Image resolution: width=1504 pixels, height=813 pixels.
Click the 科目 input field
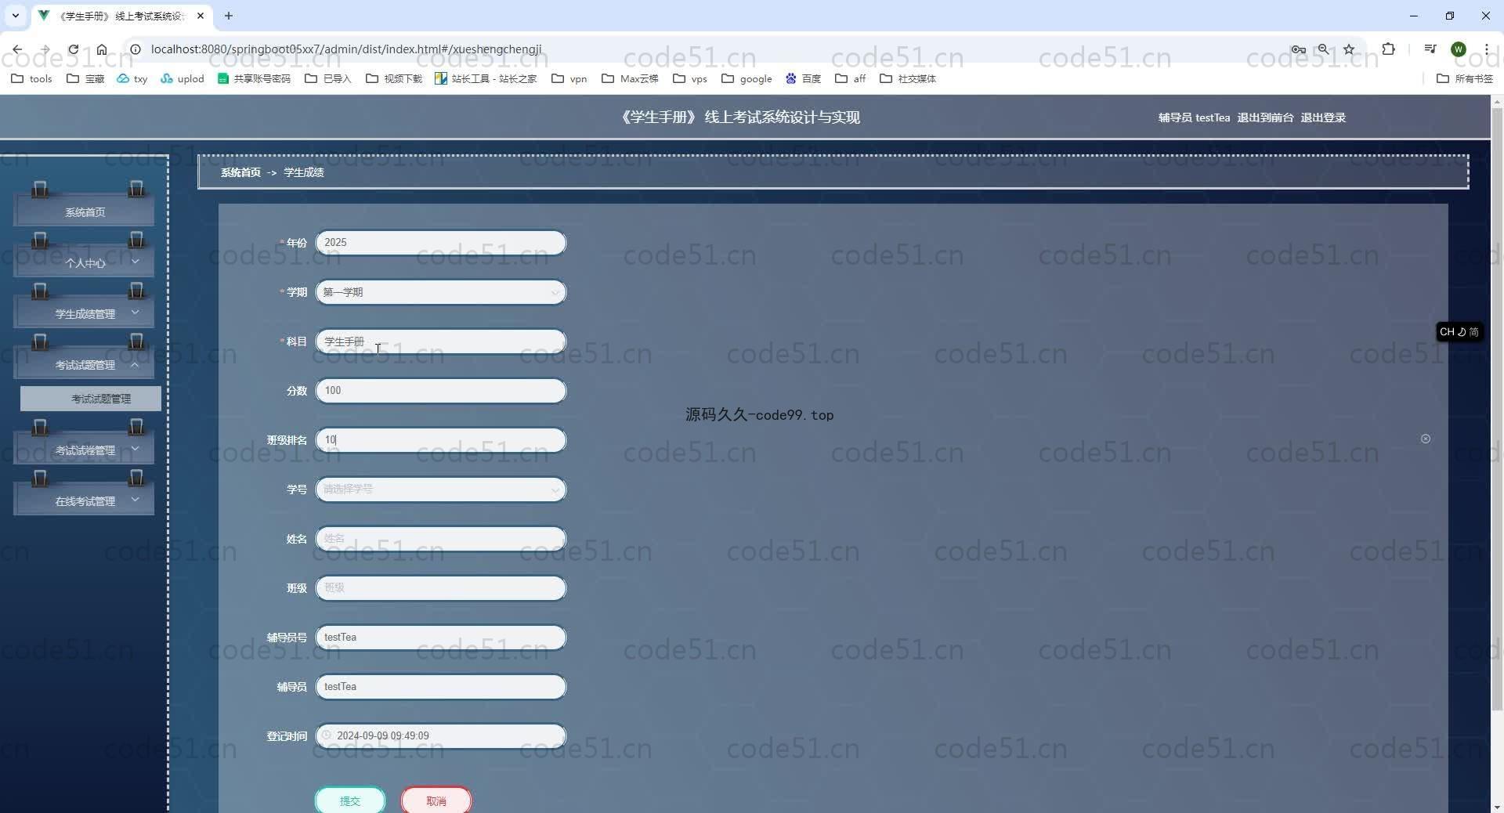point(441,341)
